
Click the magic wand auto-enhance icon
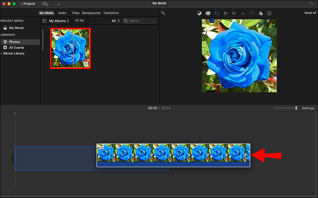tap(163, 13)
